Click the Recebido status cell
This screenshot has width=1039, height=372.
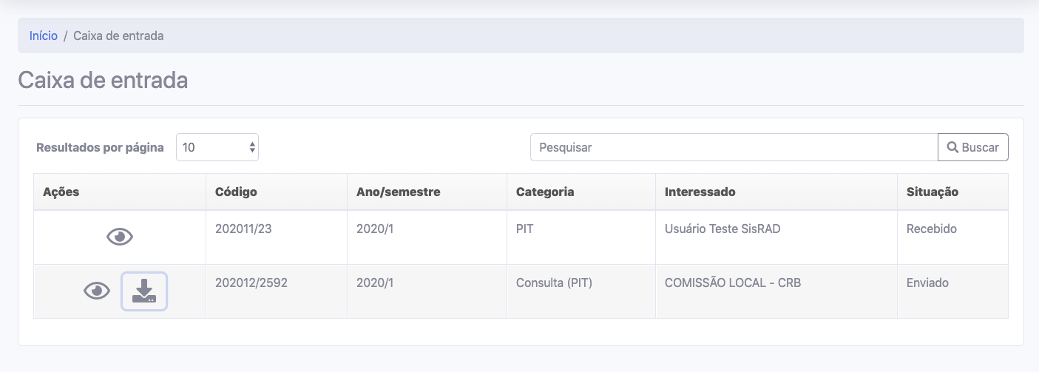(931, 229)
